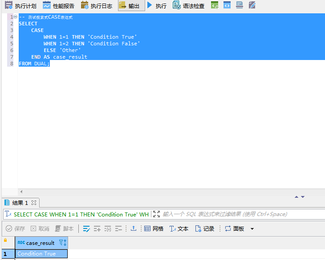Open the 执行日志 execution log

click(x=96, y=6)
